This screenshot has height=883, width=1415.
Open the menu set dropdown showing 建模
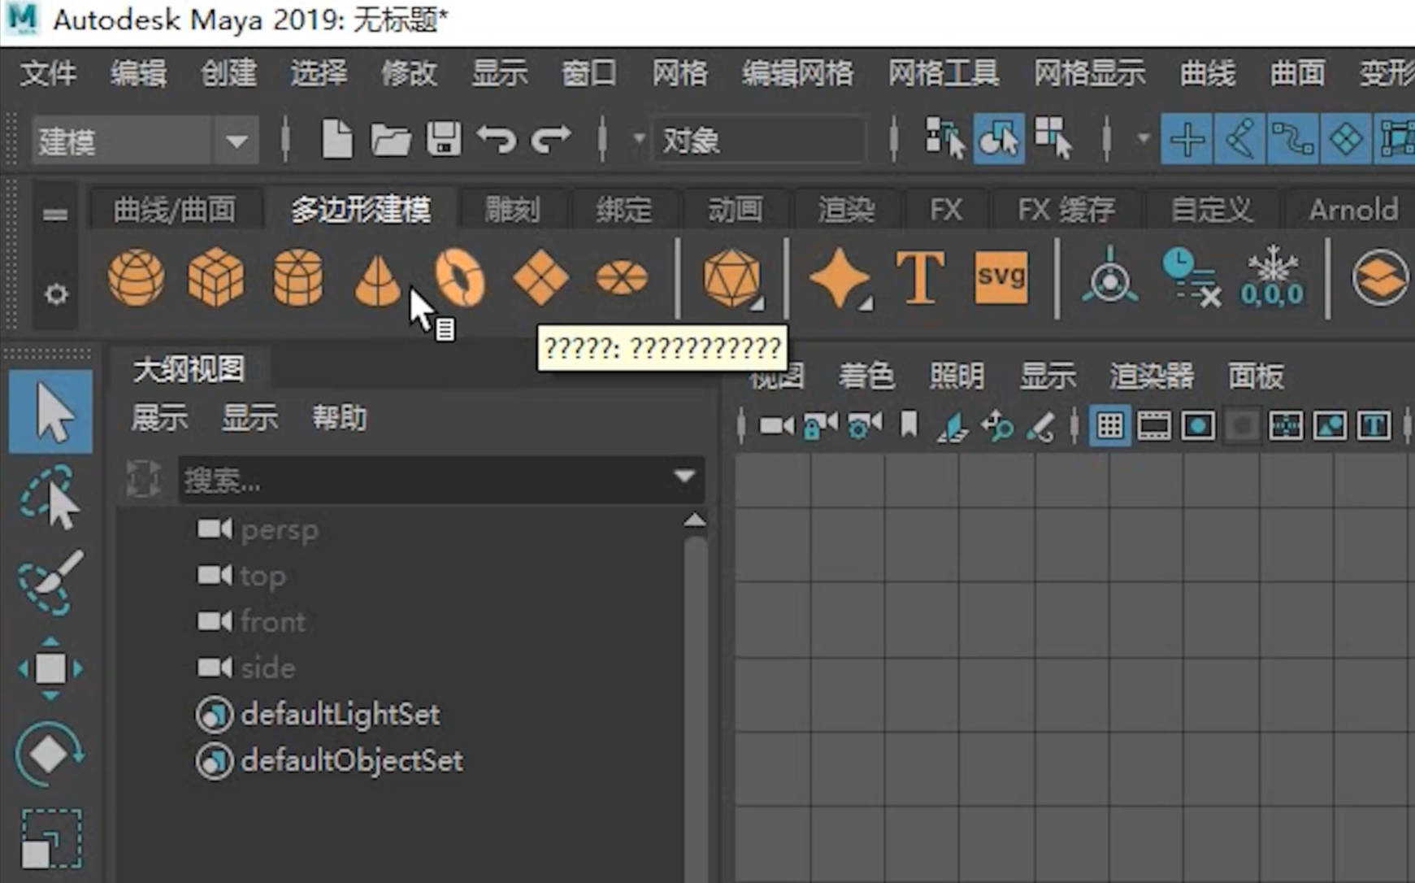click(x=235, y=140)
